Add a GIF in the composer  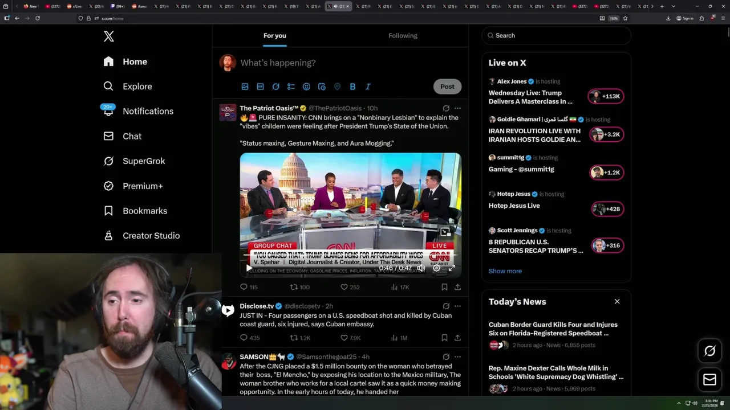[260, 87]
